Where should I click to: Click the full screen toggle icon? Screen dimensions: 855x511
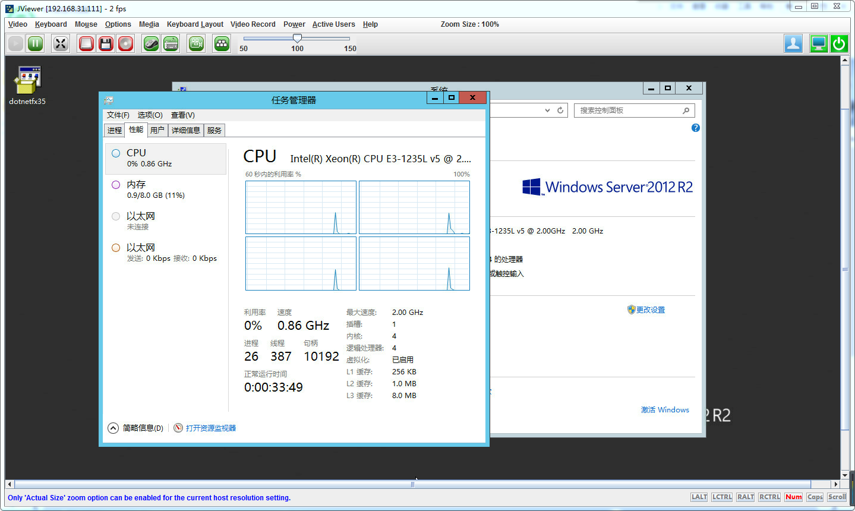pyautogui.click(x=61, y=43)
